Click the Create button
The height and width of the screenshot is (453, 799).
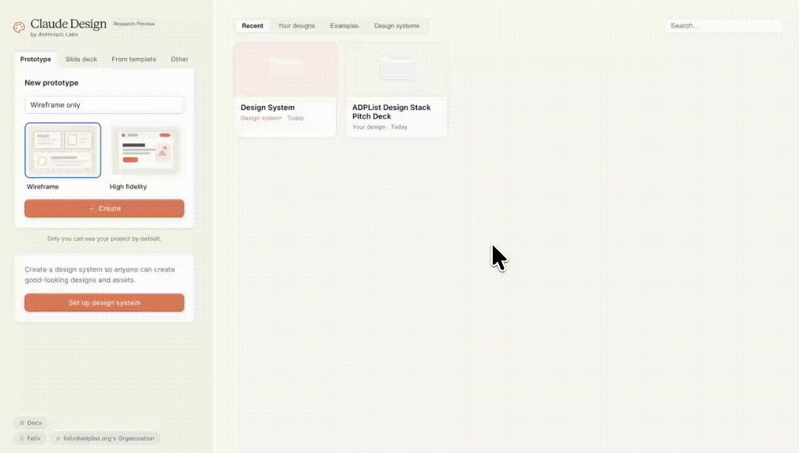105,208
